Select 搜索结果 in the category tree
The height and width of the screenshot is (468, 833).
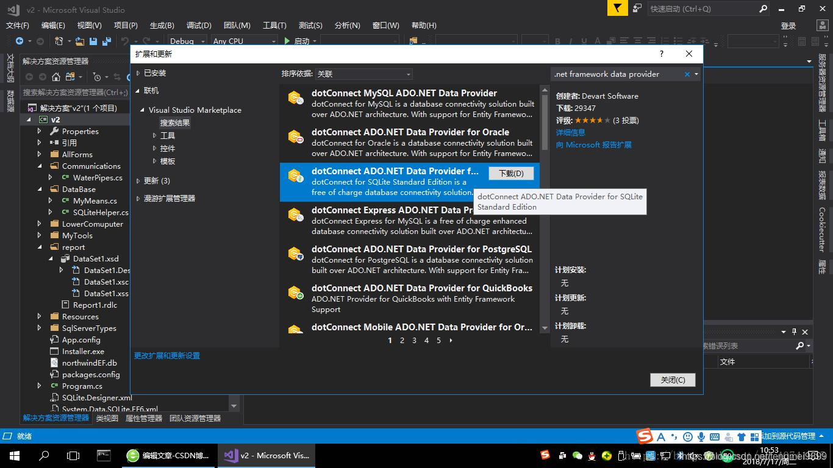(175, 122)
